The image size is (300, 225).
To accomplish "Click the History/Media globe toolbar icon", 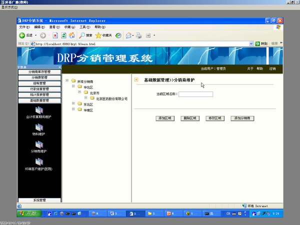I will pos(118,35).
